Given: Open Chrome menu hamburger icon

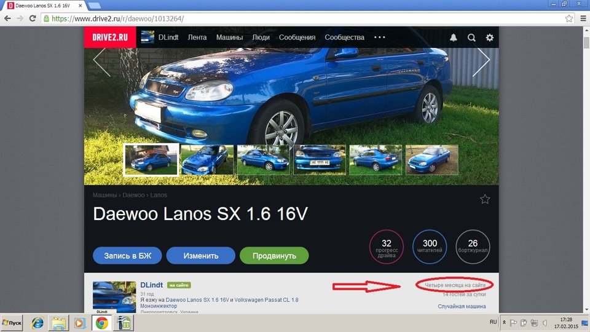Looking at the screenshot, I should (583, 18).
